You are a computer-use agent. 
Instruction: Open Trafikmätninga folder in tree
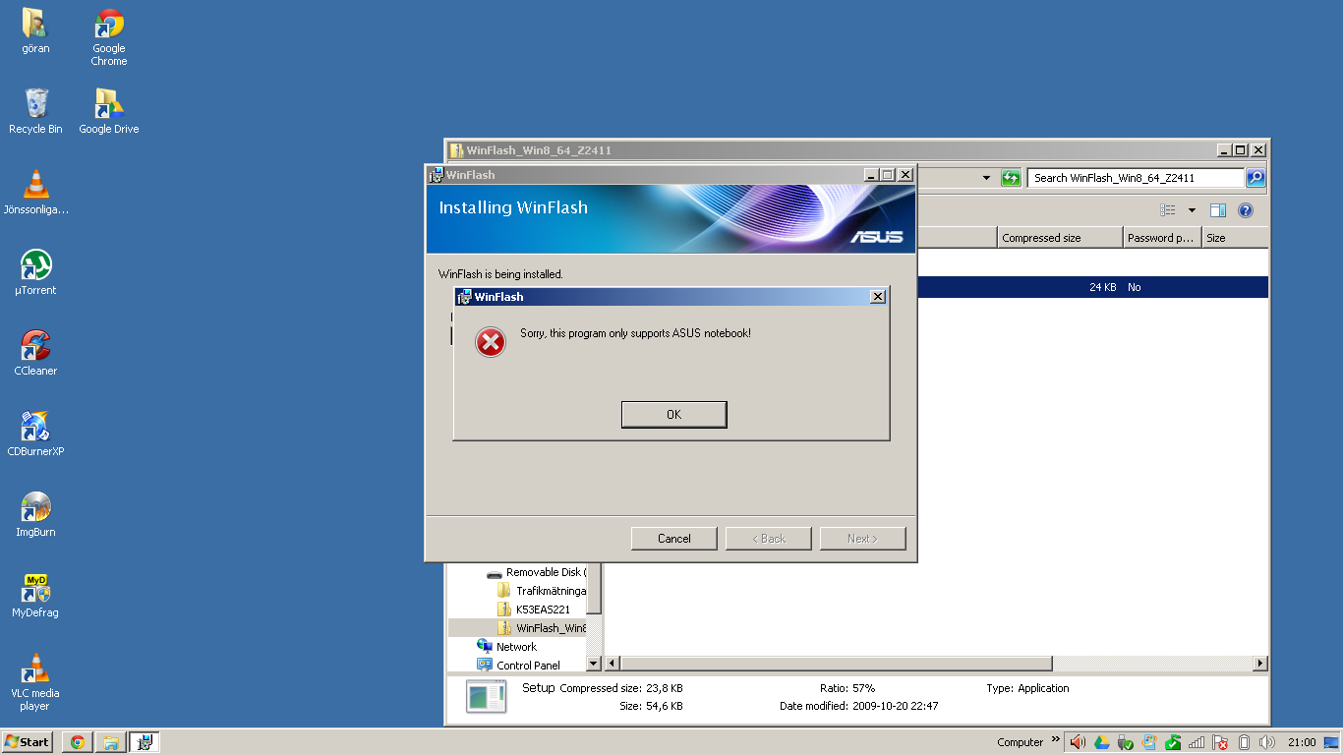542,591
